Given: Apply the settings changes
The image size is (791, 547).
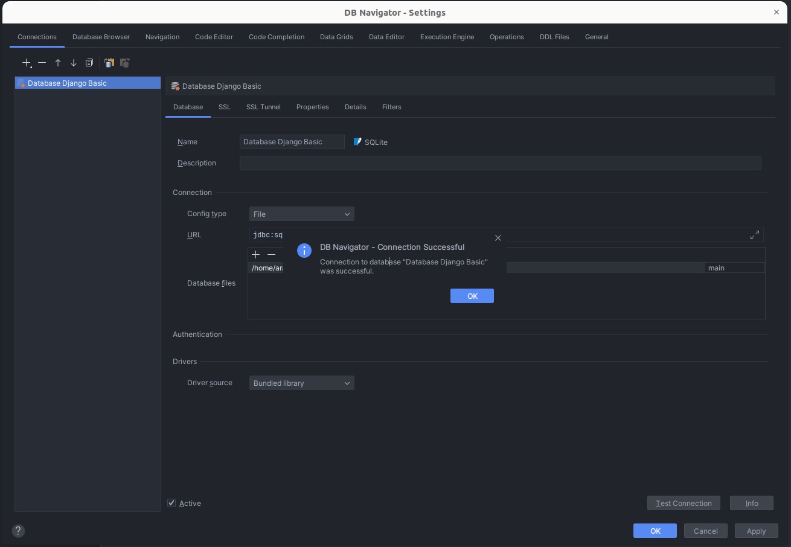Looking at the screenshot, I should pyautogui.click(x=756, y=531).
